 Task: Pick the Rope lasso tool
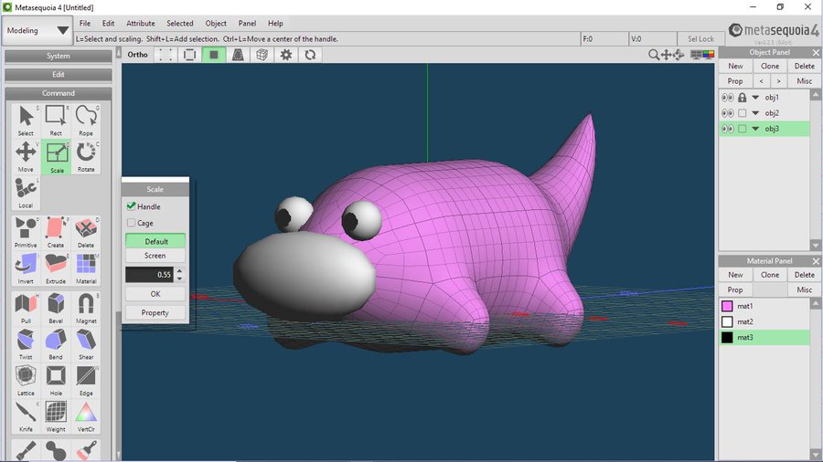click(x=86, y=121)
